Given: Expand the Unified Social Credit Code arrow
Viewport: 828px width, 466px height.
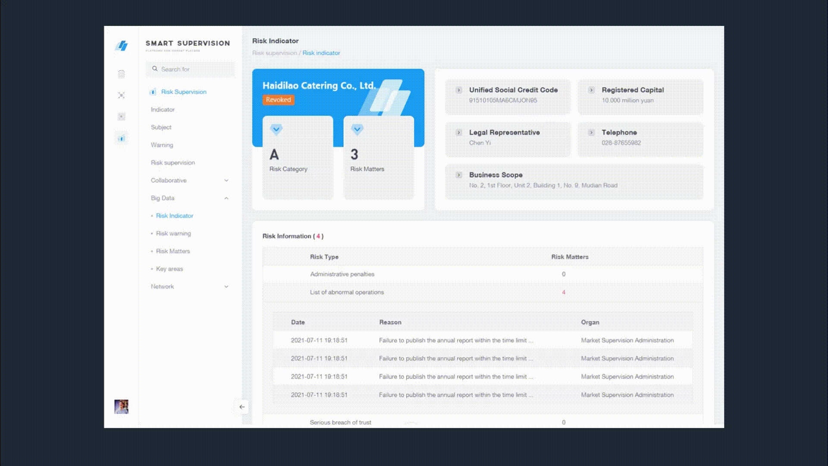Looking at the screenshot, I should tap(459, 90).
